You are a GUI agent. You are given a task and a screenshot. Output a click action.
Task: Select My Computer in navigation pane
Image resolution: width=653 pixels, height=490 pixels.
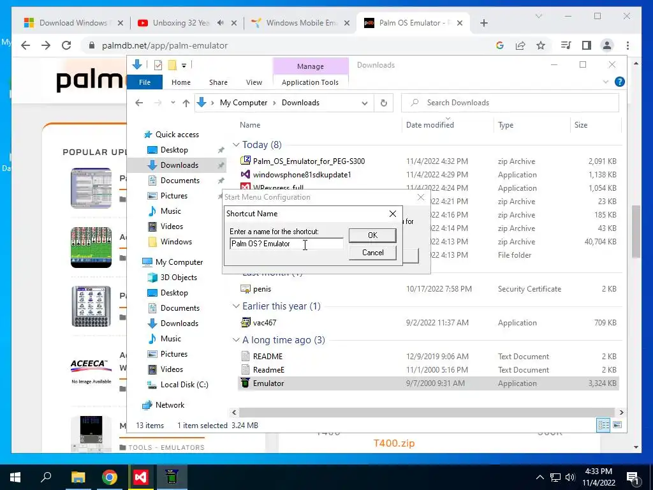click(x=179, y=262)
